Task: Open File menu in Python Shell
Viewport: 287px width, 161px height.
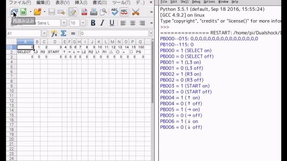Action: click(164, 2)
